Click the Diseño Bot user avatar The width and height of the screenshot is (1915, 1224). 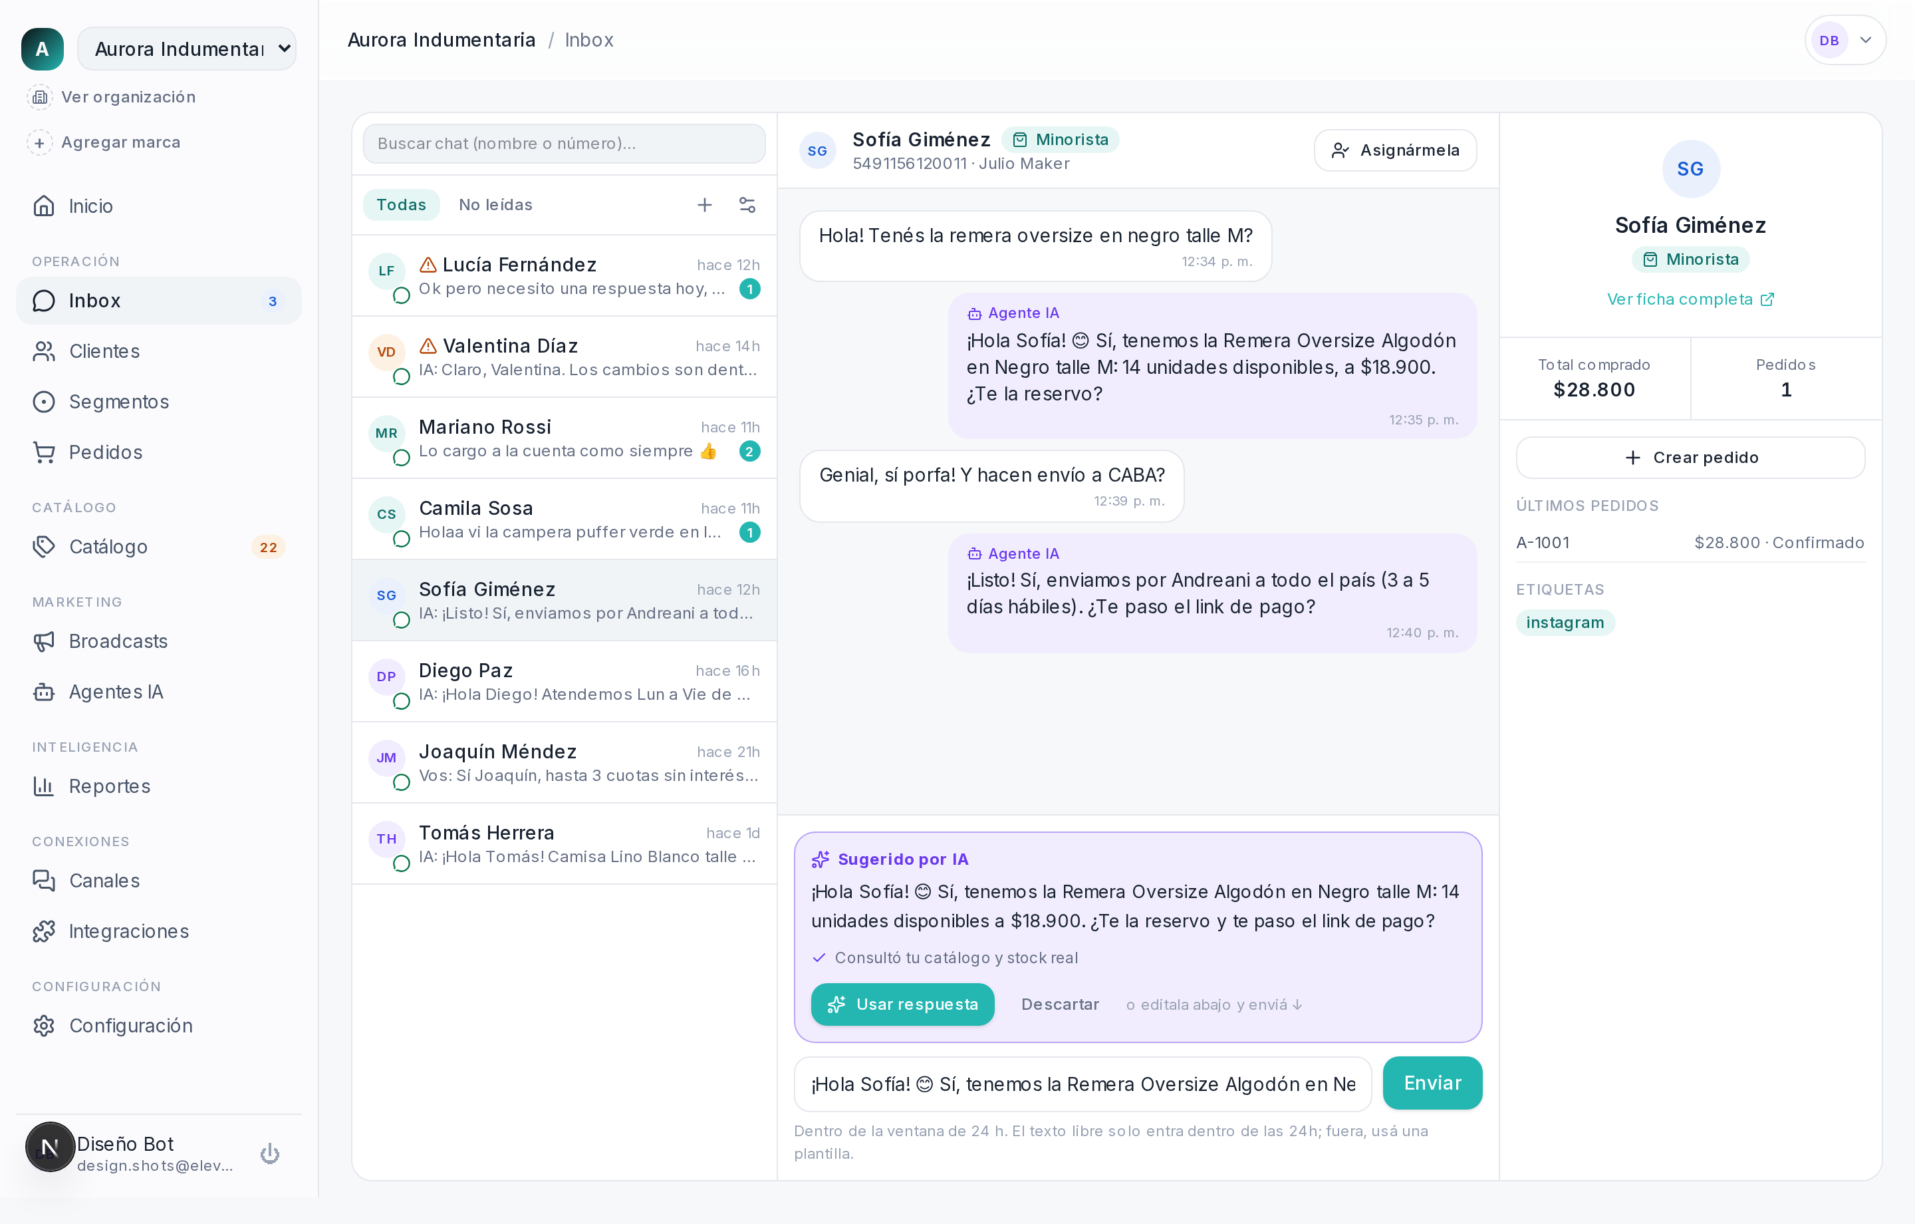pos(50,1147)
